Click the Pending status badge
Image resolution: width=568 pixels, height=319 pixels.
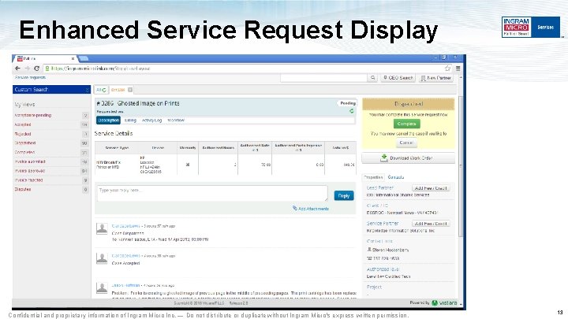click(x=348, y=103)
